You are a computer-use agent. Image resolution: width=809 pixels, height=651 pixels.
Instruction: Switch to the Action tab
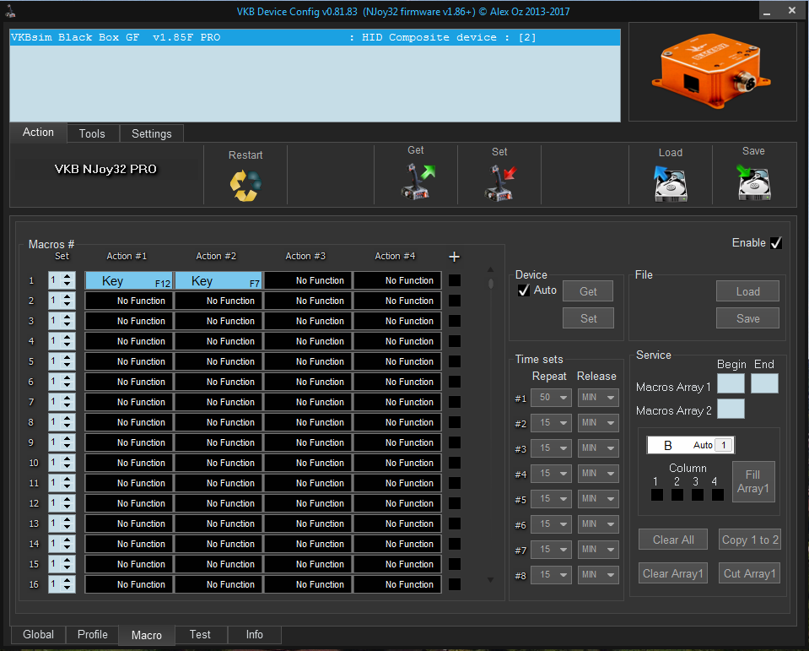[x=38, y=133]
